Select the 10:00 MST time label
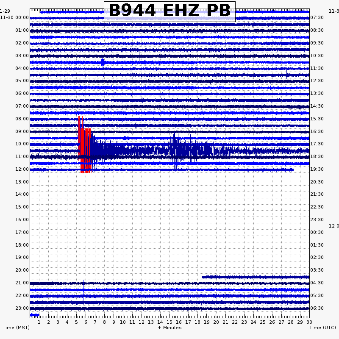 [22, 144]
